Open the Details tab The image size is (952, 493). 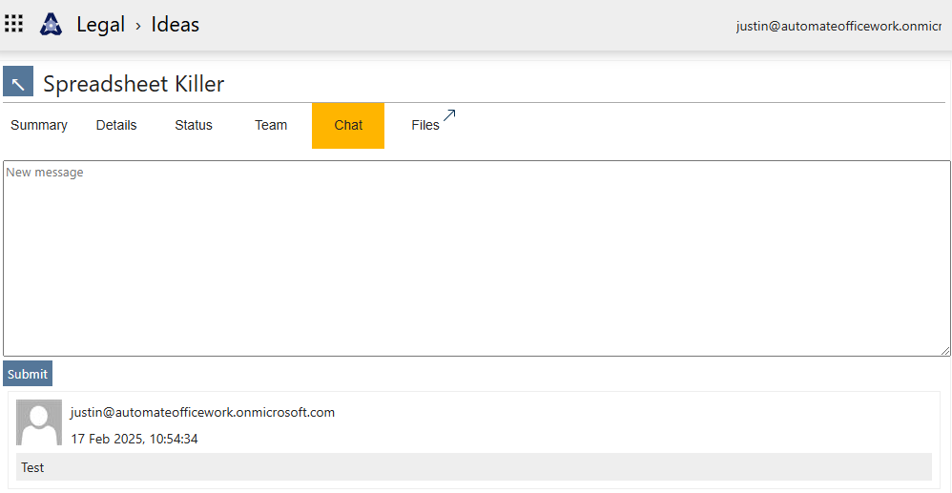point(116,126)
